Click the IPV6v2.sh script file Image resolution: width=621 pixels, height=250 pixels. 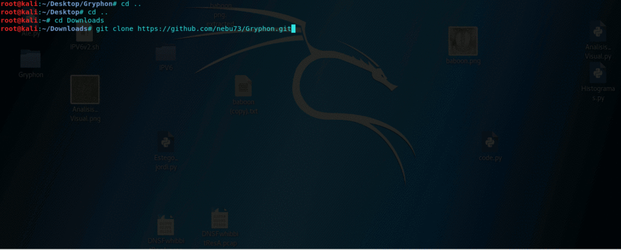coord(85,36)
